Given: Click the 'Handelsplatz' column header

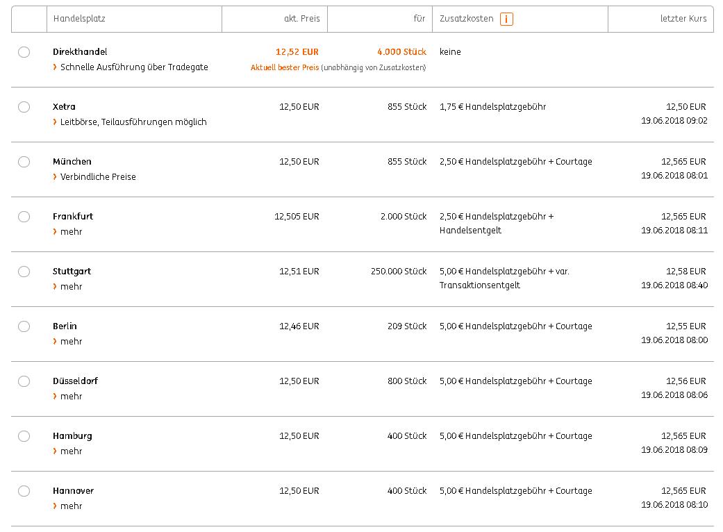Looking at the screenshot, I should click(79, 19).
